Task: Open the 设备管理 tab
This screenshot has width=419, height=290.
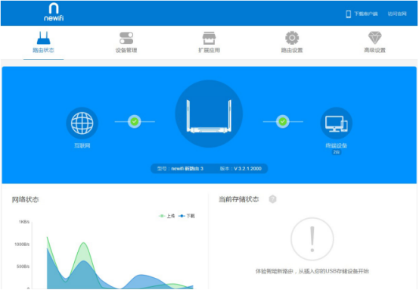Action: (126, 50)
